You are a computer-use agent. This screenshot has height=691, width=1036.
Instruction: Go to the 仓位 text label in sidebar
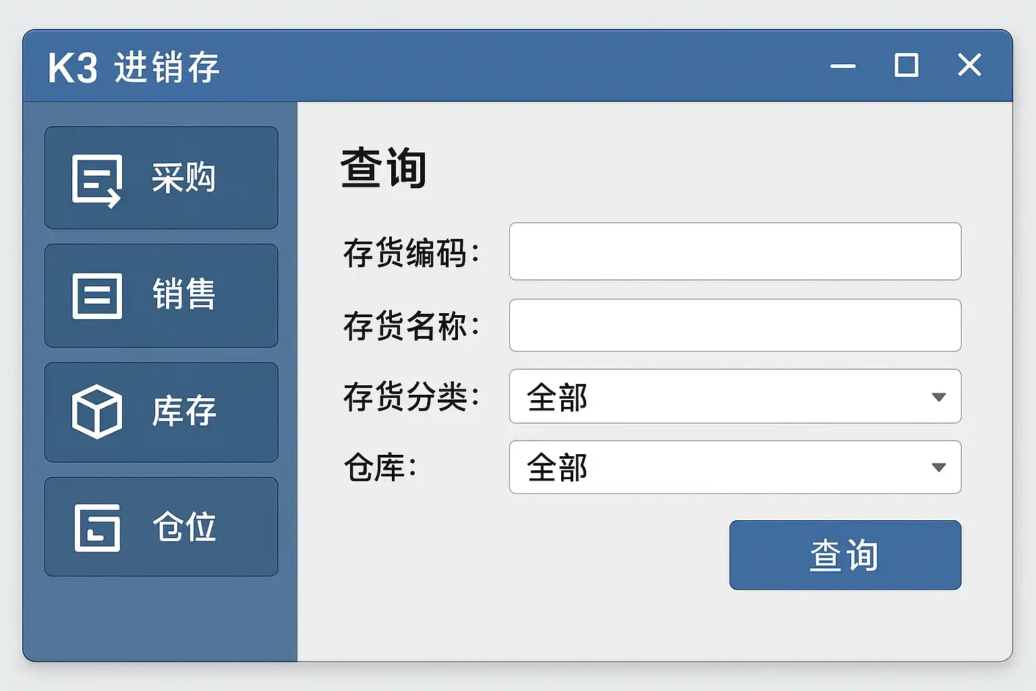(x=183, y=527)
